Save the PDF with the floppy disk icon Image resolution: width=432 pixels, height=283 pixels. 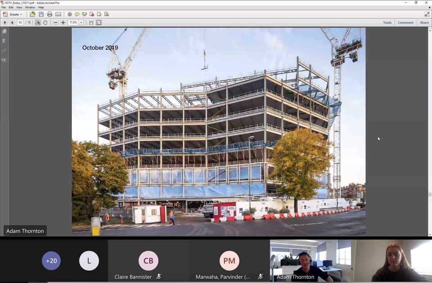click(x=41, y=14)
